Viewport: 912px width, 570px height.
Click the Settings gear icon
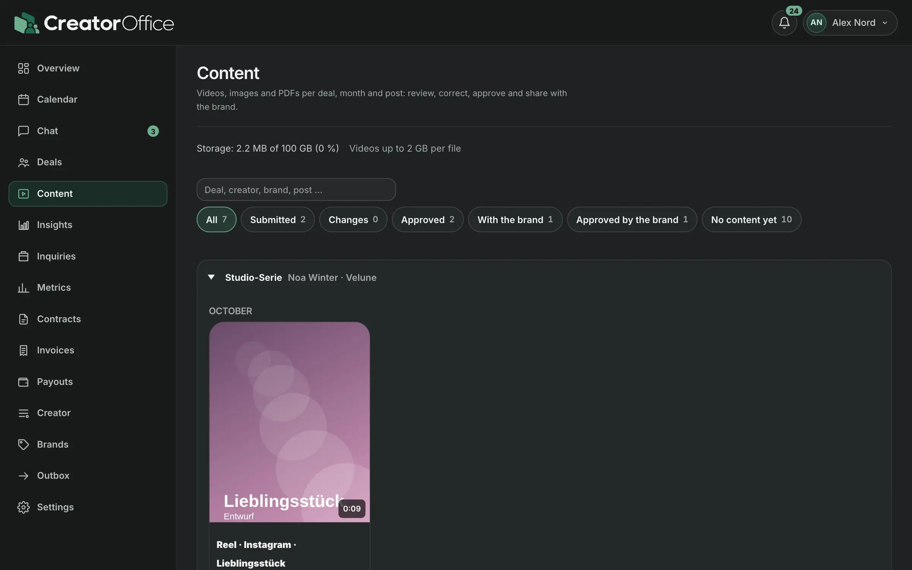click(x=24, y=507)
